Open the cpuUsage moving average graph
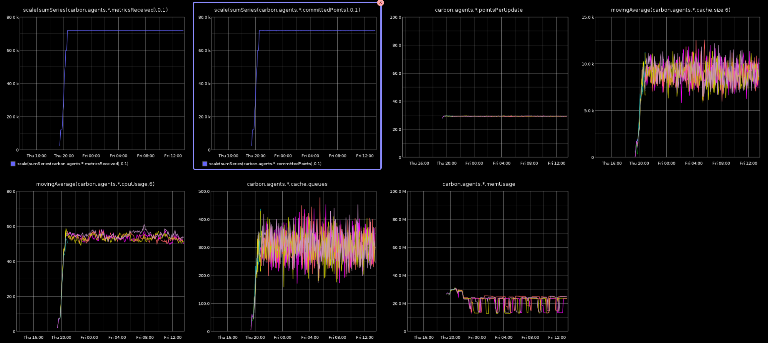768x343 pixels. (x=96, y=259)
